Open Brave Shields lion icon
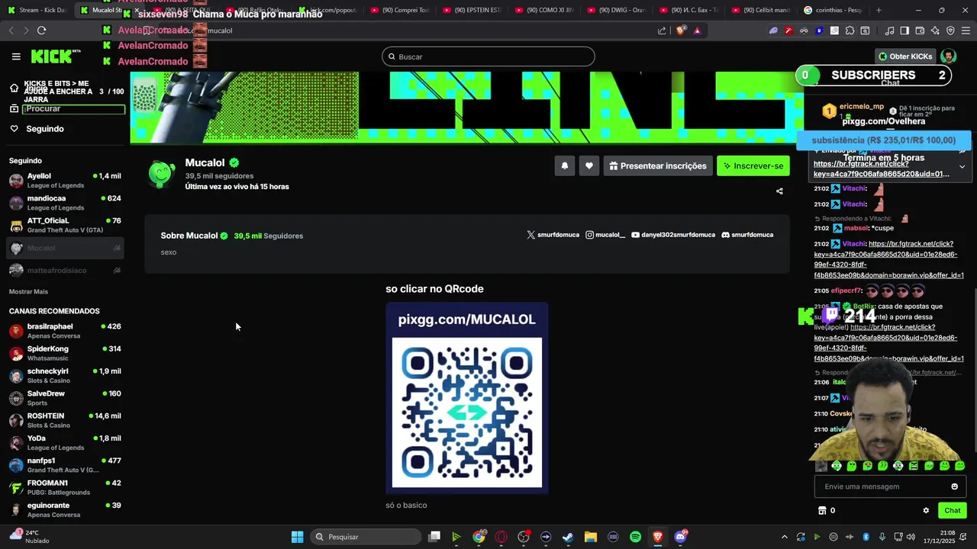 (681, 30)
